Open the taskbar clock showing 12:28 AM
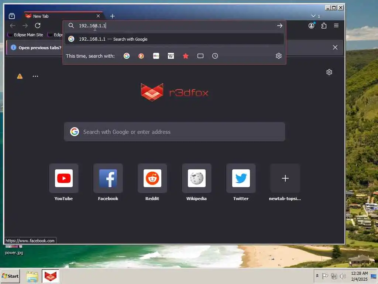This screenshot has width=378, height=284. point(359,276)
